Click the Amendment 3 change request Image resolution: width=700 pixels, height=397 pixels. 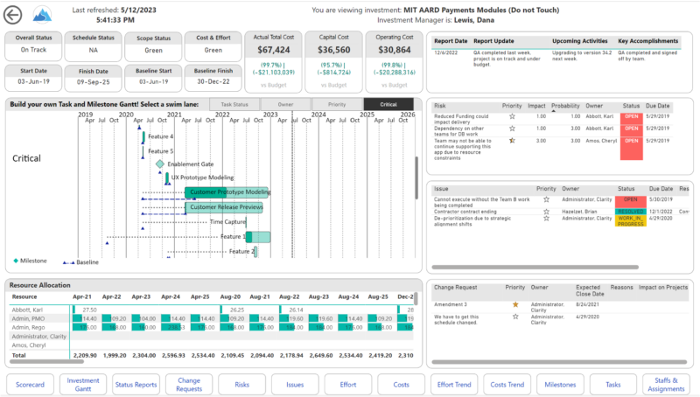pyautogui.click(x=451, y=304)
